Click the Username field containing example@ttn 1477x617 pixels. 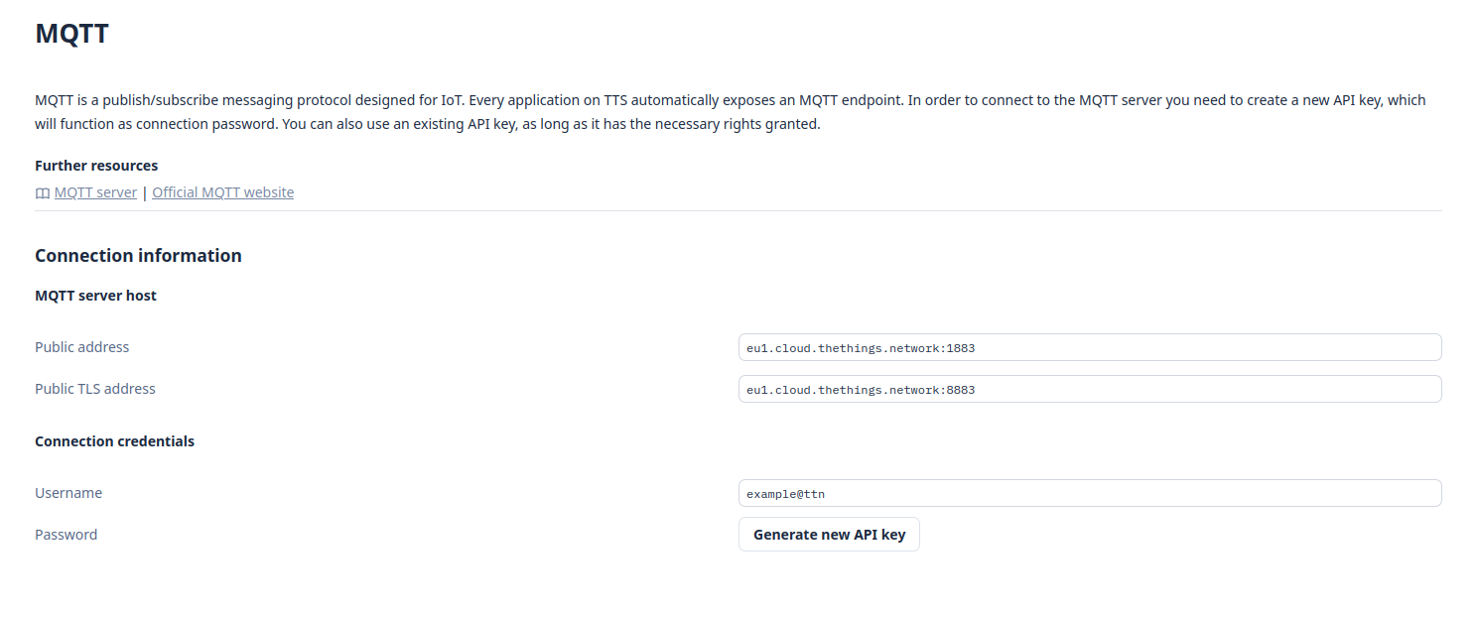[1089, 493]
